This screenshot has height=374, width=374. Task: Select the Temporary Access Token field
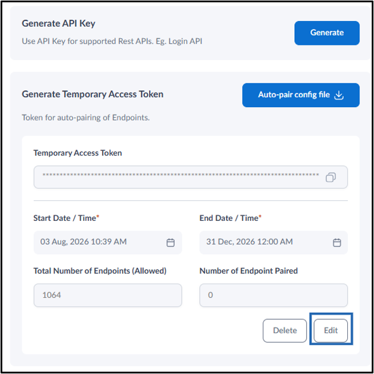tap(190, 177)
